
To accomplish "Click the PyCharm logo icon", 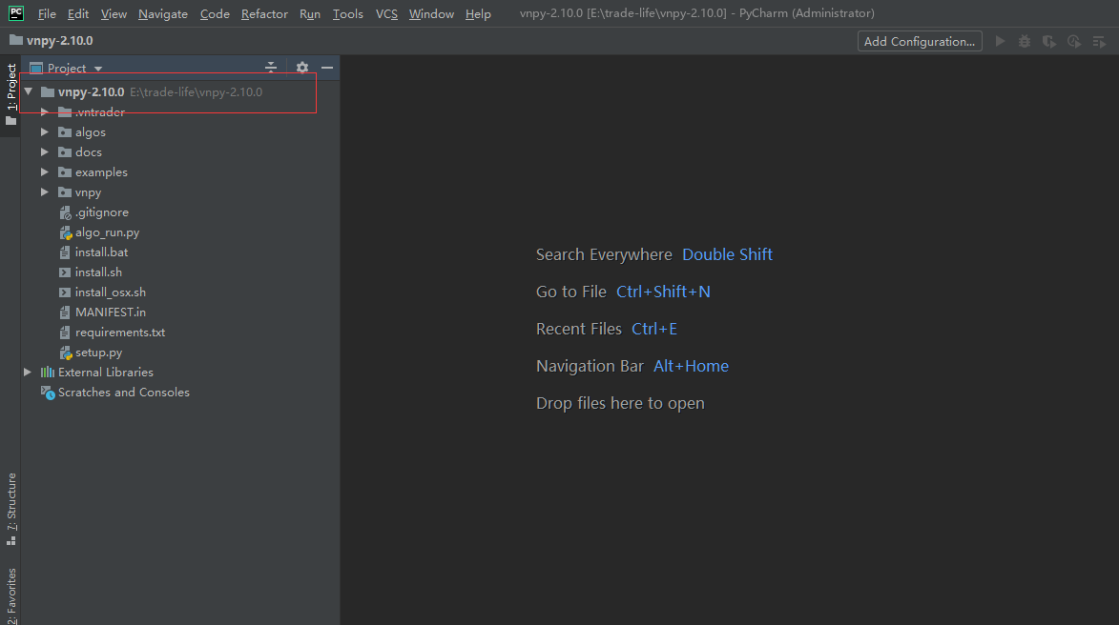I will [15, 12].
